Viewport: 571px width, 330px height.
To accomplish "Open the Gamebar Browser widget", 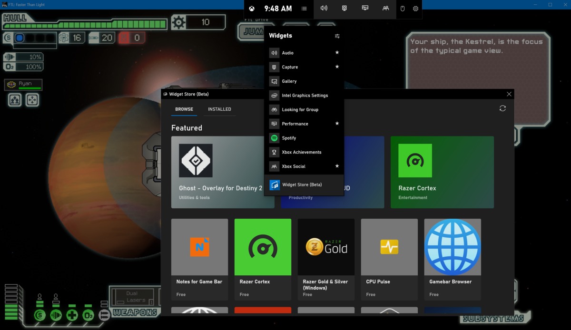I will pyautogui.click(x=453, y=259).
